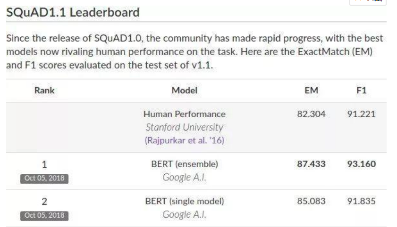This screenshot has height=227, width=397.
Task: Click Google A.I. under BERT (ensemble)
Action: [184, 177]
